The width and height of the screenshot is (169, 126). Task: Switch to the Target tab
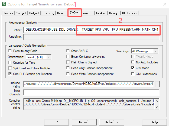pyautogui.click(x=21, y=13)
